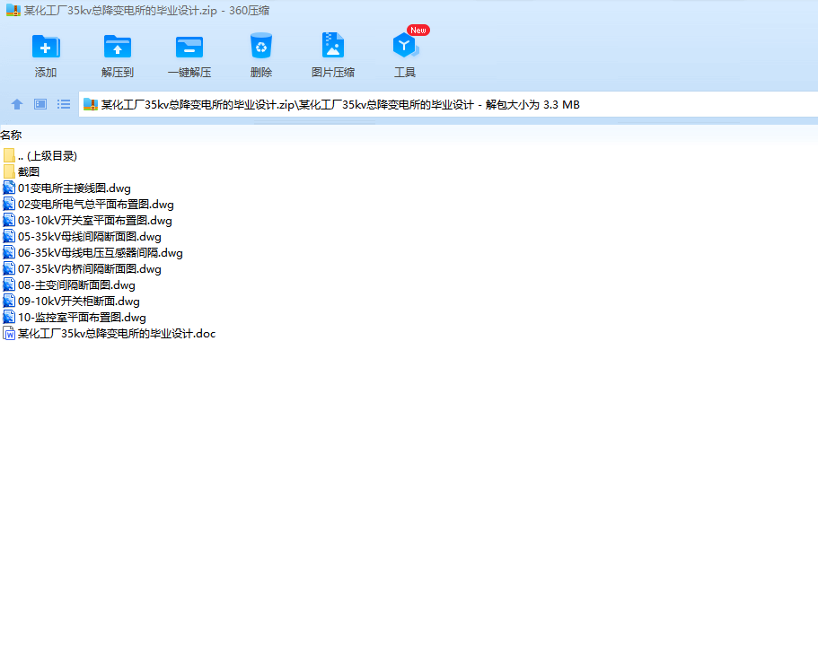818x656 pixels.
Task: Click the archive path address field
Action: coord(448,104)
